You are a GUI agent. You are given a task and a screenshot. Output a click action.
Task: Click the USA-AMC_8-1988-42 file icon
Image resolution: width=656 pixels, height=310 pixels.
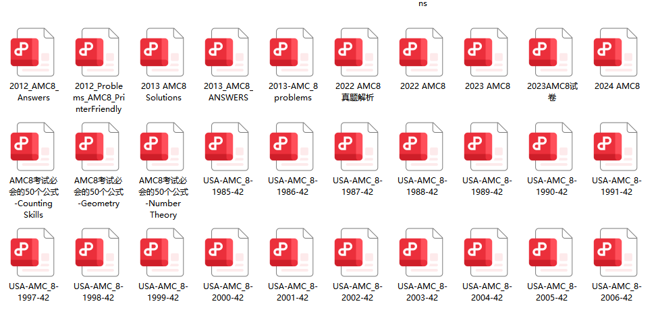pyautogui.click(x=422, y=146)
